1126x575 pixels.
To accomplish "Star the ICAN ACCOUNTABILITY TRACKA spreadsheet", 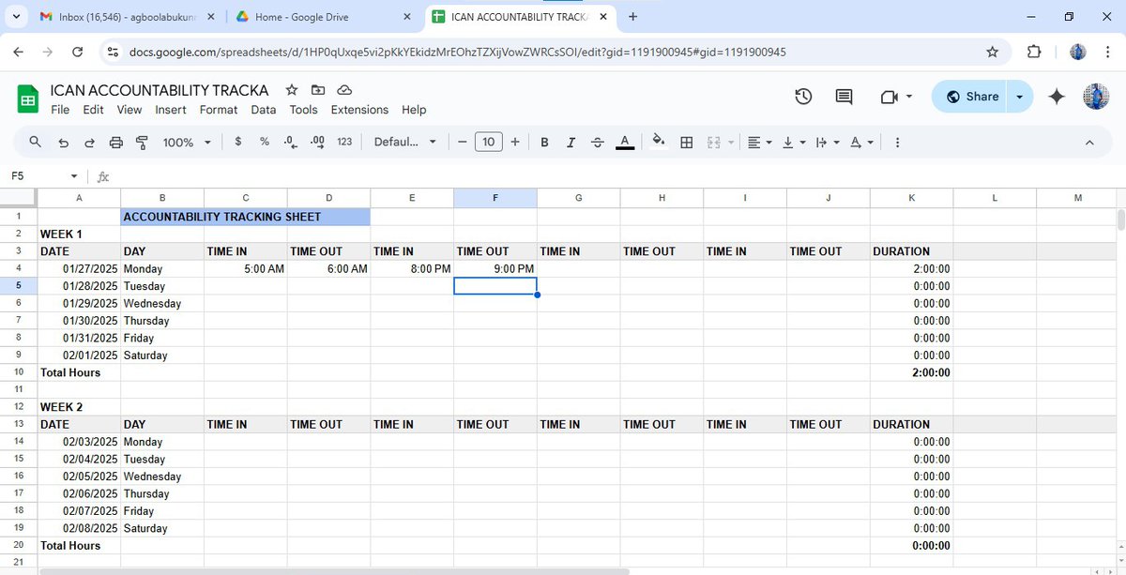I will pyautogui.click(x=291, y=90).
